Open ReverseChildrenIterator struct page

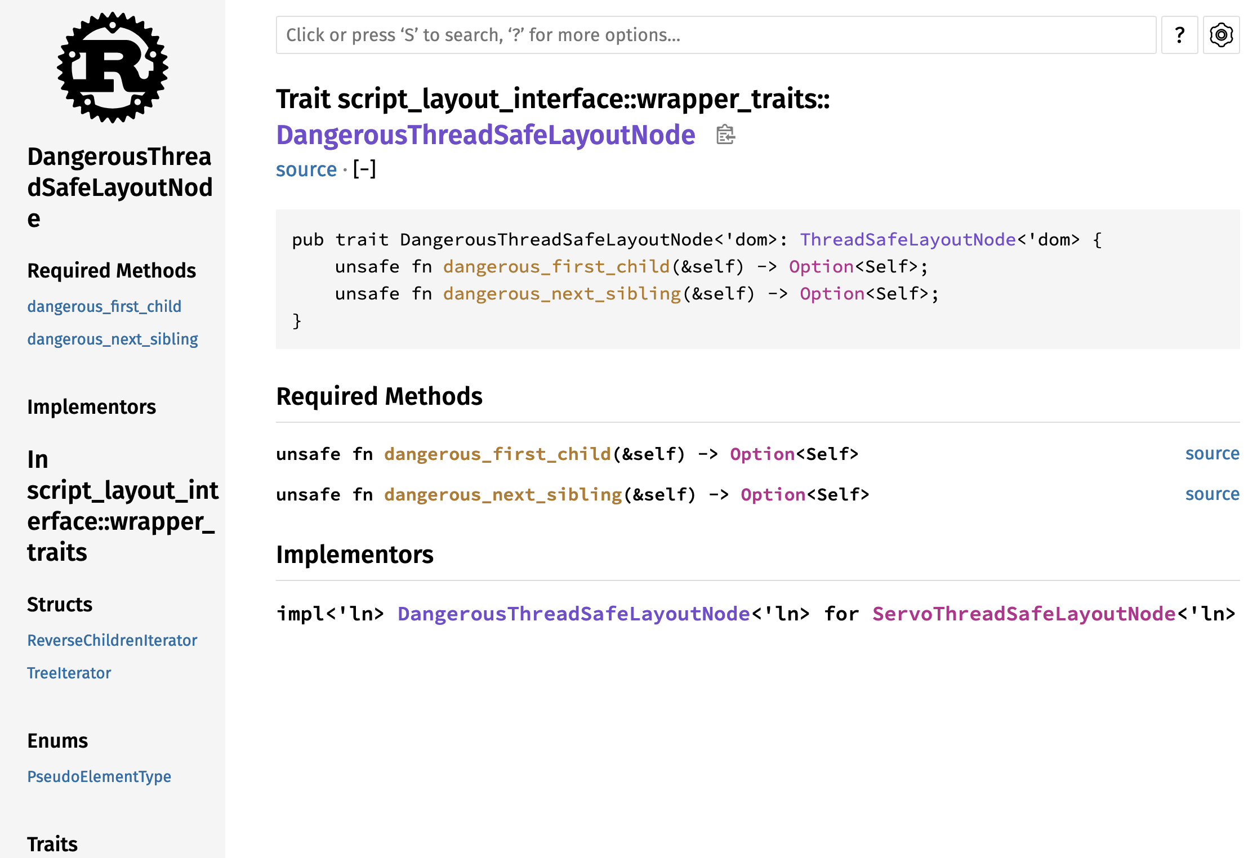point(112,640)
